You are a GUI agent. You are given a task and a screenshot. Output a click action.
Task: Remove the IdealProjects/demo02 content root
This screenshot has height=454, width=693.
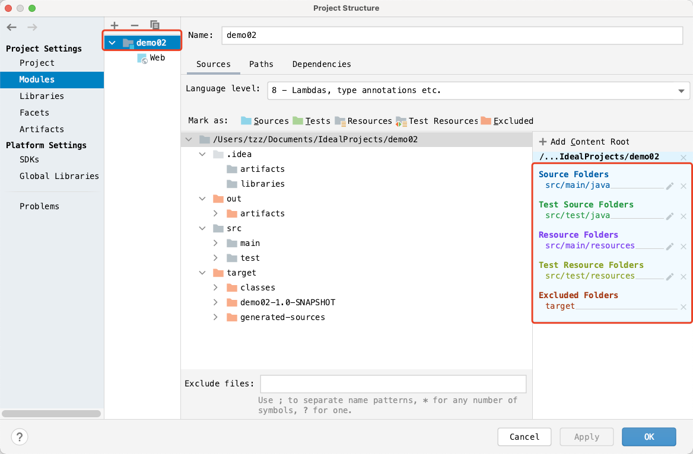[684, 158]
